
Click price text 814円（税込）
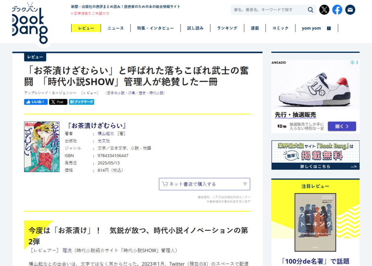click(x=110, y=170)
